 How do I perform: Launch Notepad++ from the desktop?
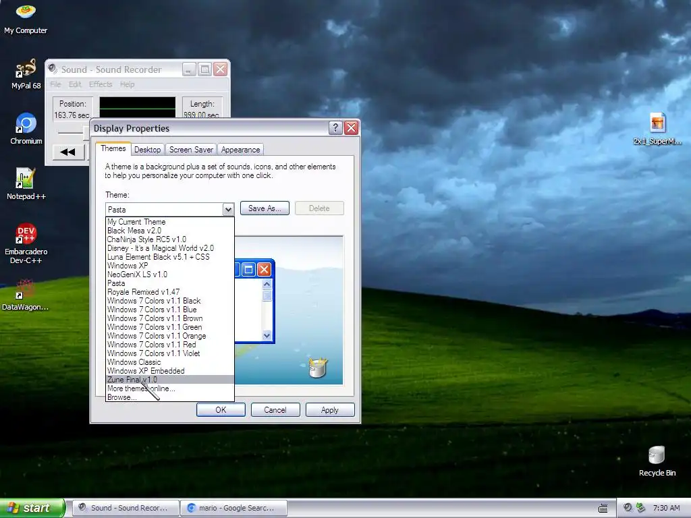[x=26, y=184]
